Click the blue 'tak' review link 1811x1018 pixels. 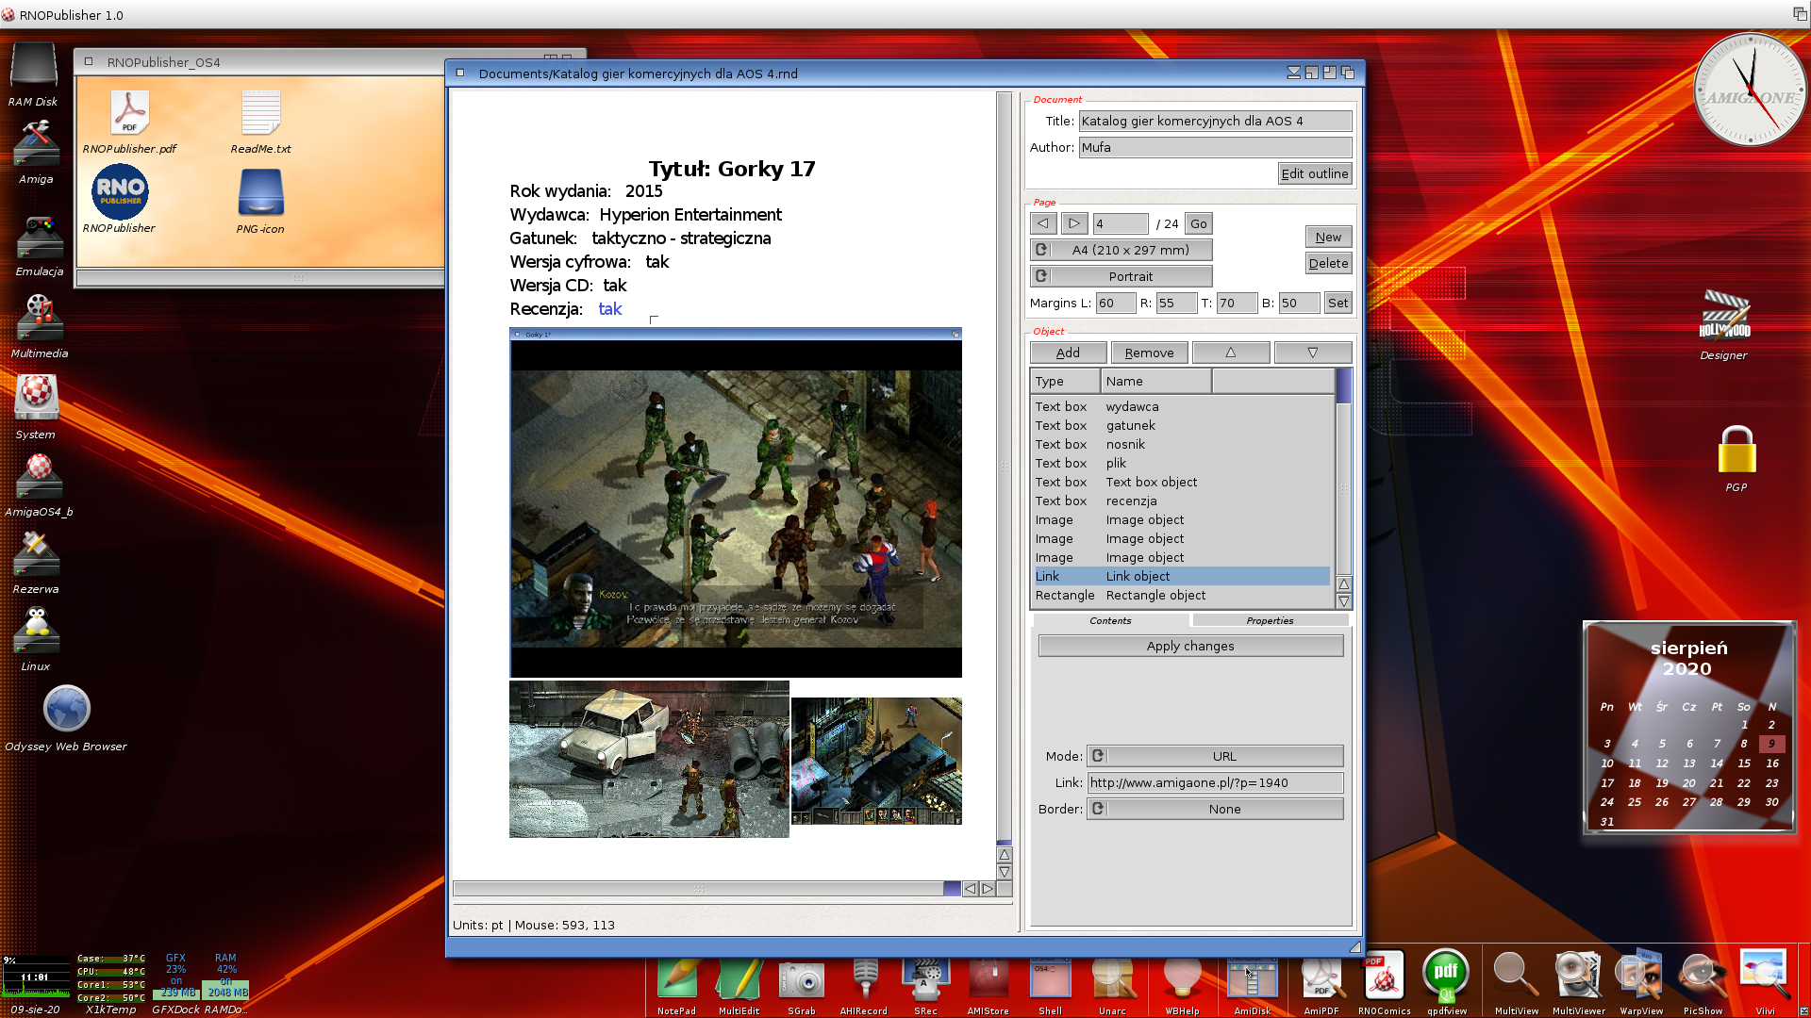point(610,309)
